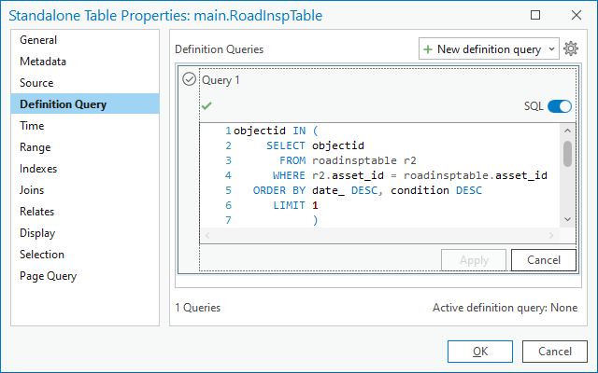
Task: Maximize the properties dialog window
Action: 534,15
